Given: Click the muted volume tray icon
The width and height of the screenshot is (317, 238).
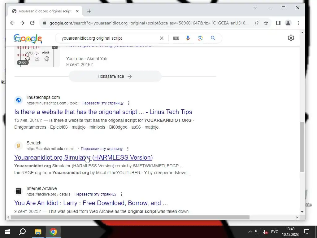Looking at the screenshot, I should (x=265, y=232).
